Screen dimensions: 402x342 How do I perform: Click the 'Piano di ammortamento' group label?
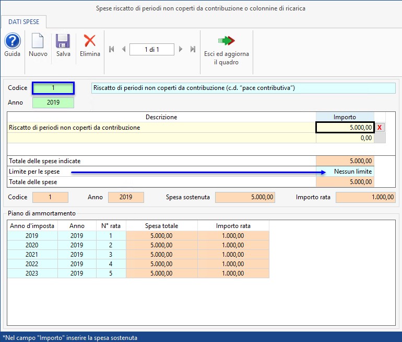[42, 213]
